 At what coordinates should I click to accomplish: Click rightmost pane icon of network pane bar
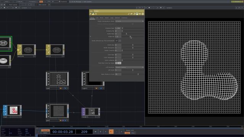pyautogui.click(x=143, y=8)
